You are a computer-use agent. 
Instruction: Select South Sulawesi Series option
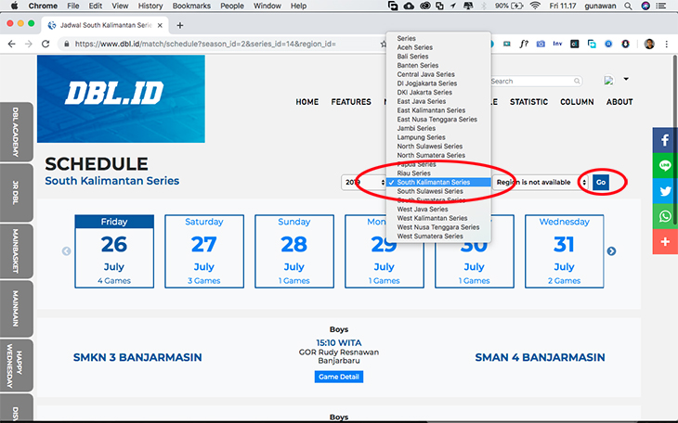pos(430,191)
